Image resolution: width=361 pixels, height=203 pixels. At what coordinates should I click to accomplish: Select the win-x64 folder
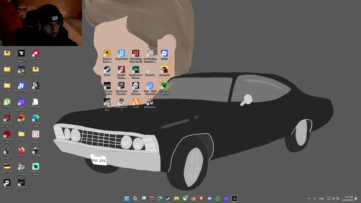pyautogui.click(x=7, y=87)
